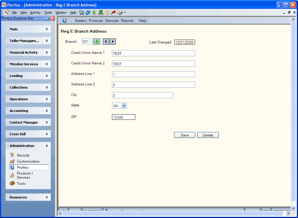The image size is (298, 218).
Task: Open the Window menu
Action: tap(61, 13)
